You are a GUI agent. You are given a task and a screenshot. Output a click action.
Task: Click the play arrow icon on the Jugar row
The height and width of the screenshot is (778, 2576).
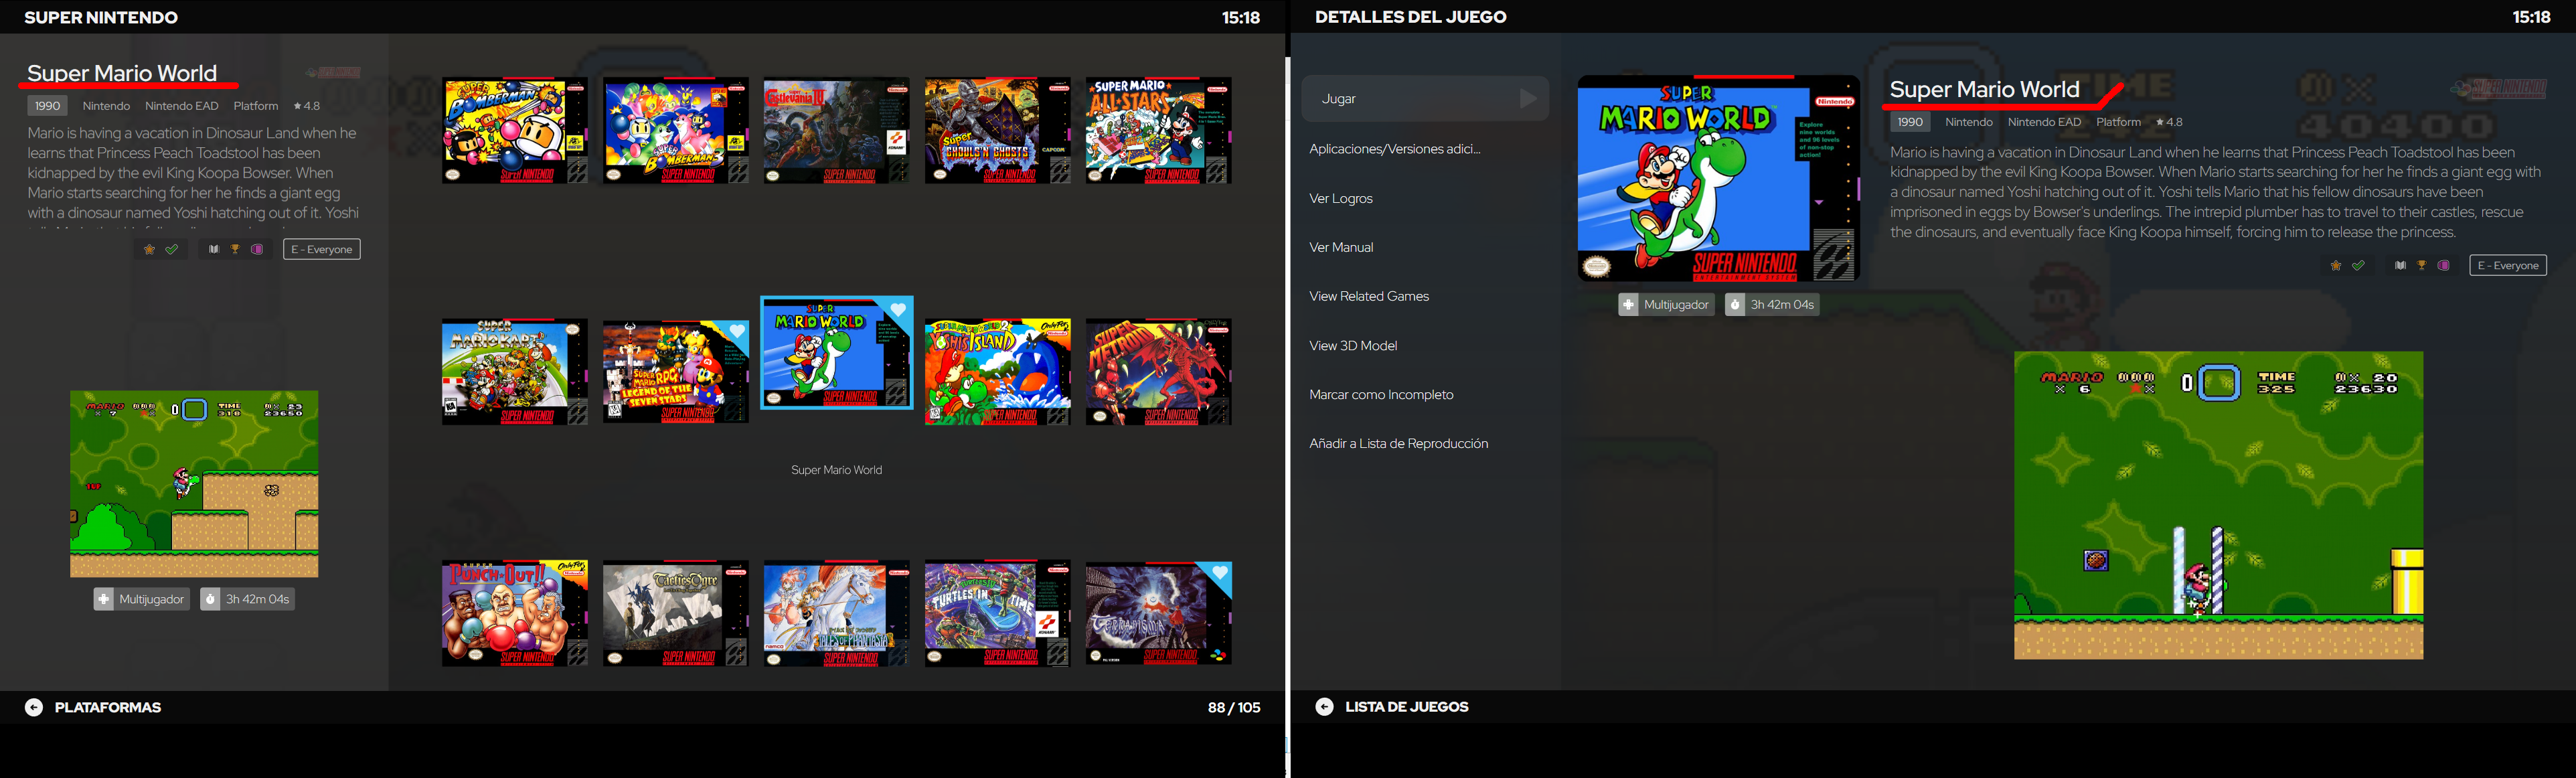1527,98
